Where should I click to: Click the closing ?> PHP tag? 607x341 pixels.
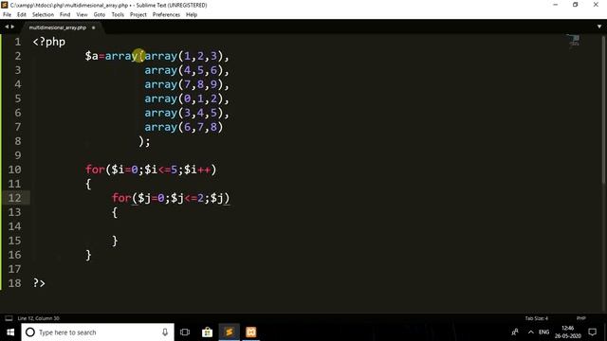click(x=39, y=283)
